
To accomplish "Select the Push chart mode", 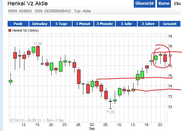I will pyautogui.click(x=18, y=24).
